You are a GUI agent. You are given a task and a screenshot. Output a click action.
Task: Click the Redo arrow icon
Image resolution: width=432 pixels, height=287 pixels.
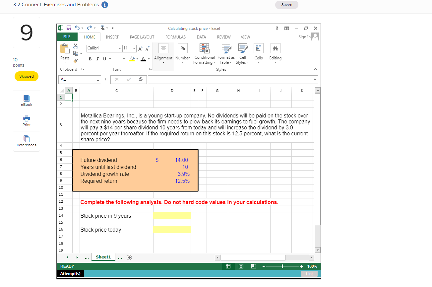89,28
